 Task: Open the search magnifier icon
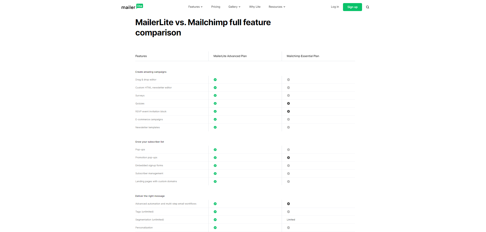[x=367, y=7]
